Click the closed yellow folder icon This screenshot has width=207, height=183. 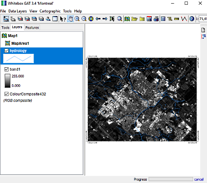point(142,19)
